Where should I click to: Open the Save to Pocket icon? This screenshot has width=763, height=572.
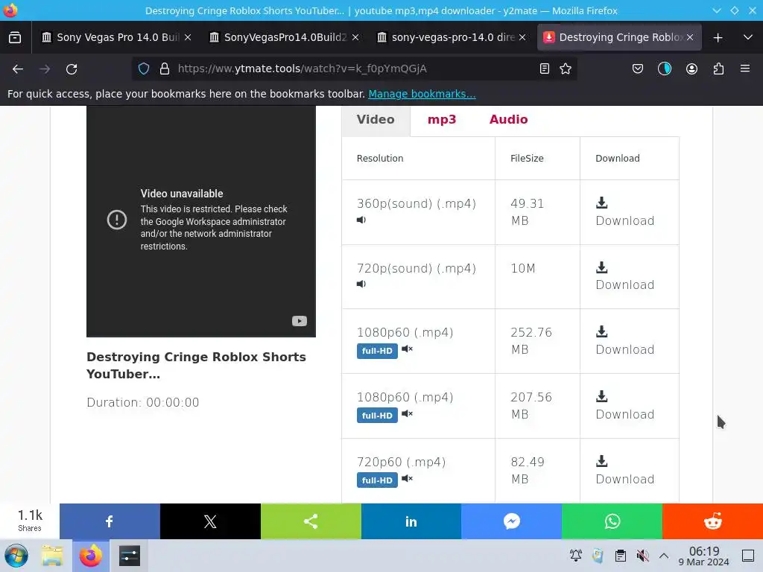[x=638, y=69]
